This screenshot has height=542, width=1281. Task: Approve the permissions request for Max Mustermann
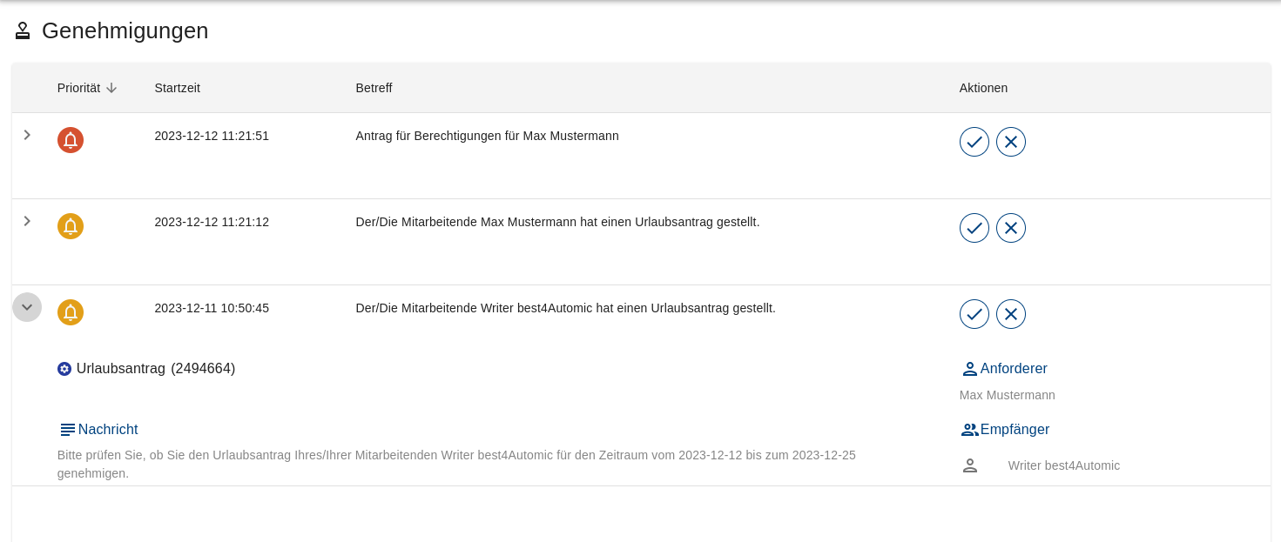(974, 142)
